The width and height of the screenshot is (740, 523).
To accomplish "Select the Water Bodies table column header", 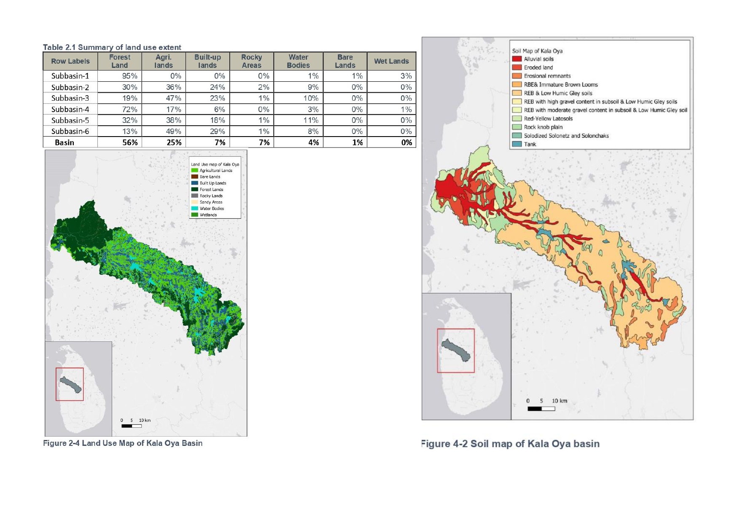I will (x=298, y=61).
